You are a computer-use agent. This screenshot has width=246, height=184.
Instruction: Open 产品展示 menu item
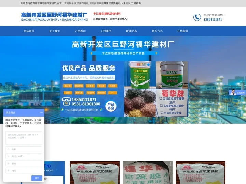click(80, 31)
